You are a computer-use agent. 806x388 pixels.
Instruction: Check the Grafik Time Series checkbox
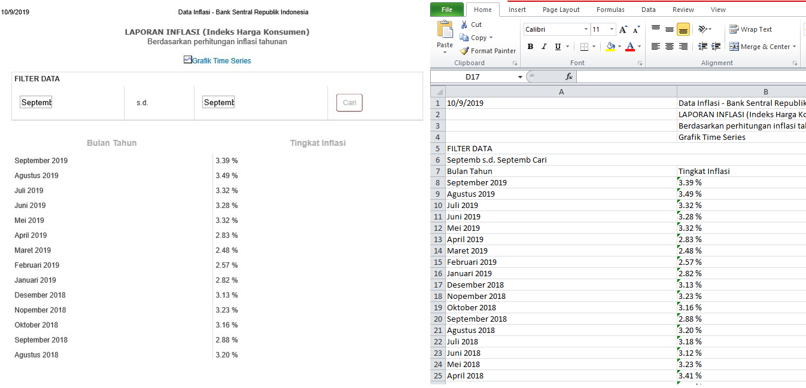pyautogui.click(x=187, y=60)
